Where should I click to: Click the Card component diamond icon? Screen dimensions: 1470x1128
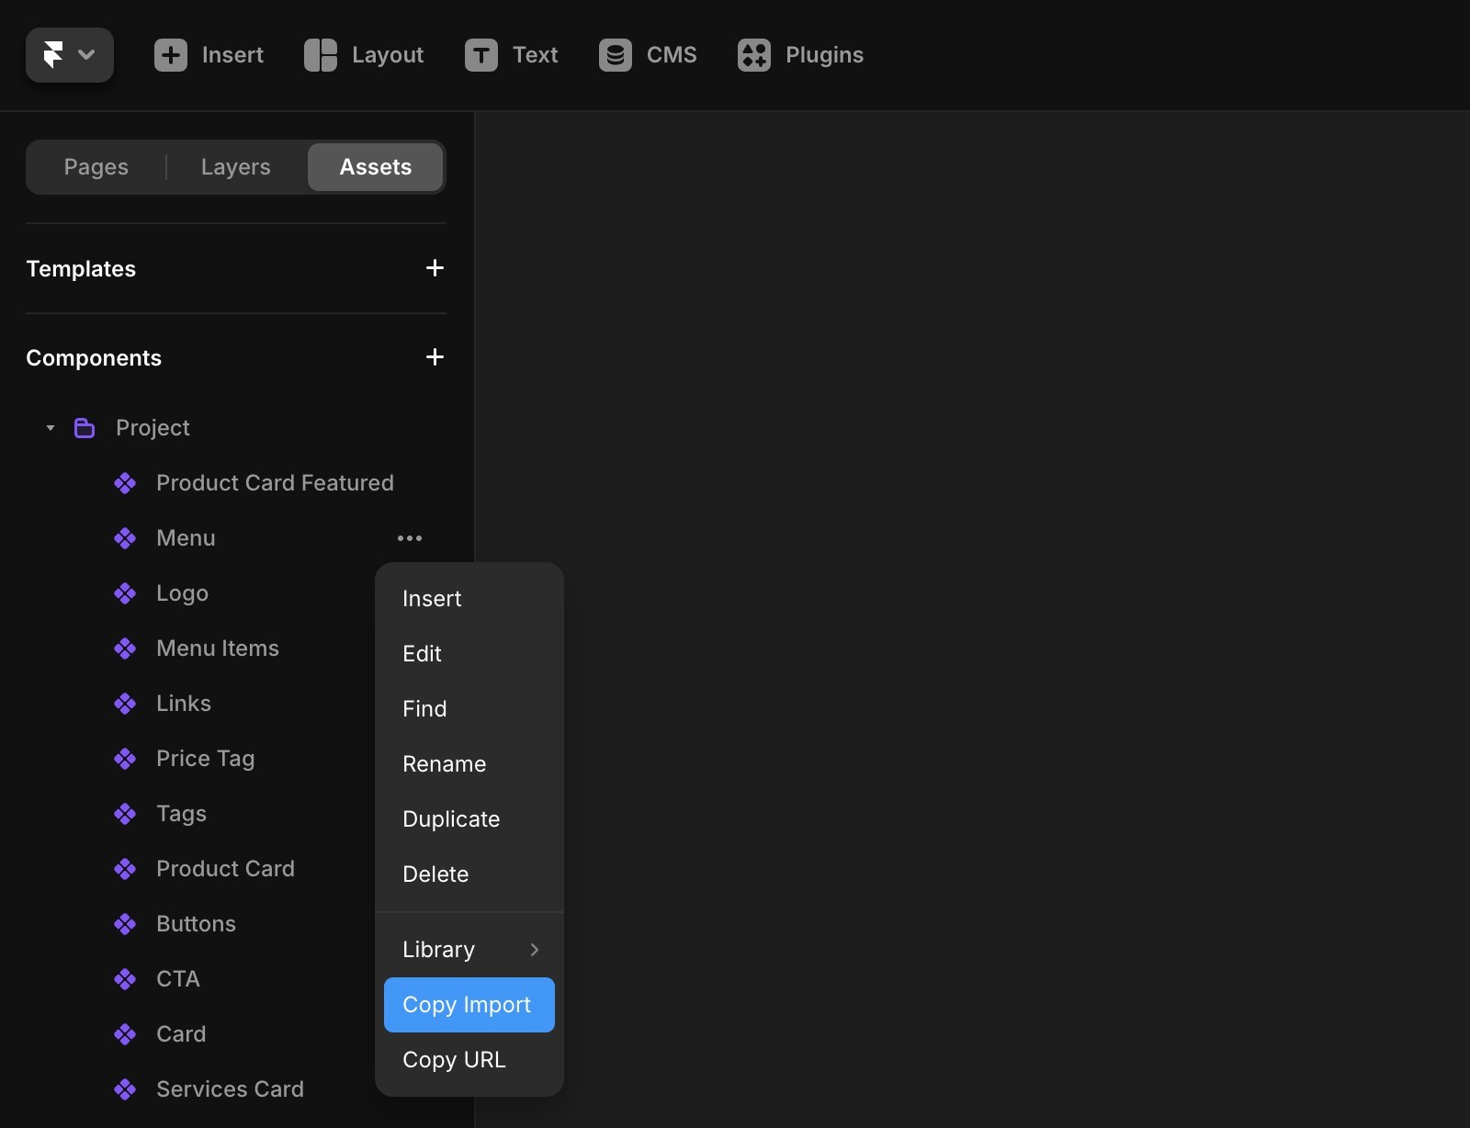click(125, 1034)
